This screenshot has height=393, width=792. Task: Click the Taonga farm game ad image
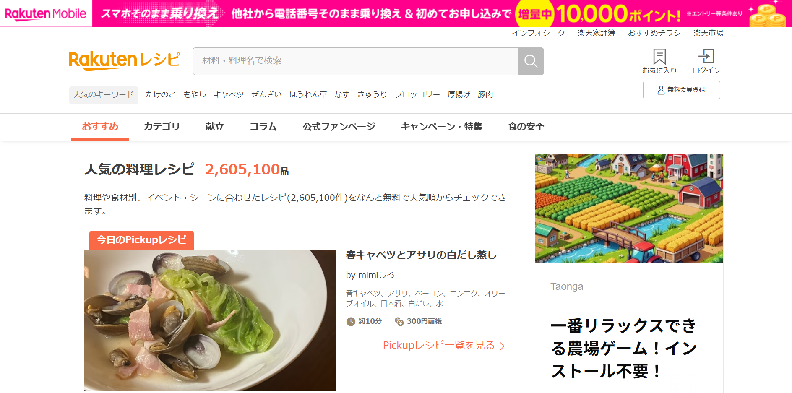click(x=629, y=208)
